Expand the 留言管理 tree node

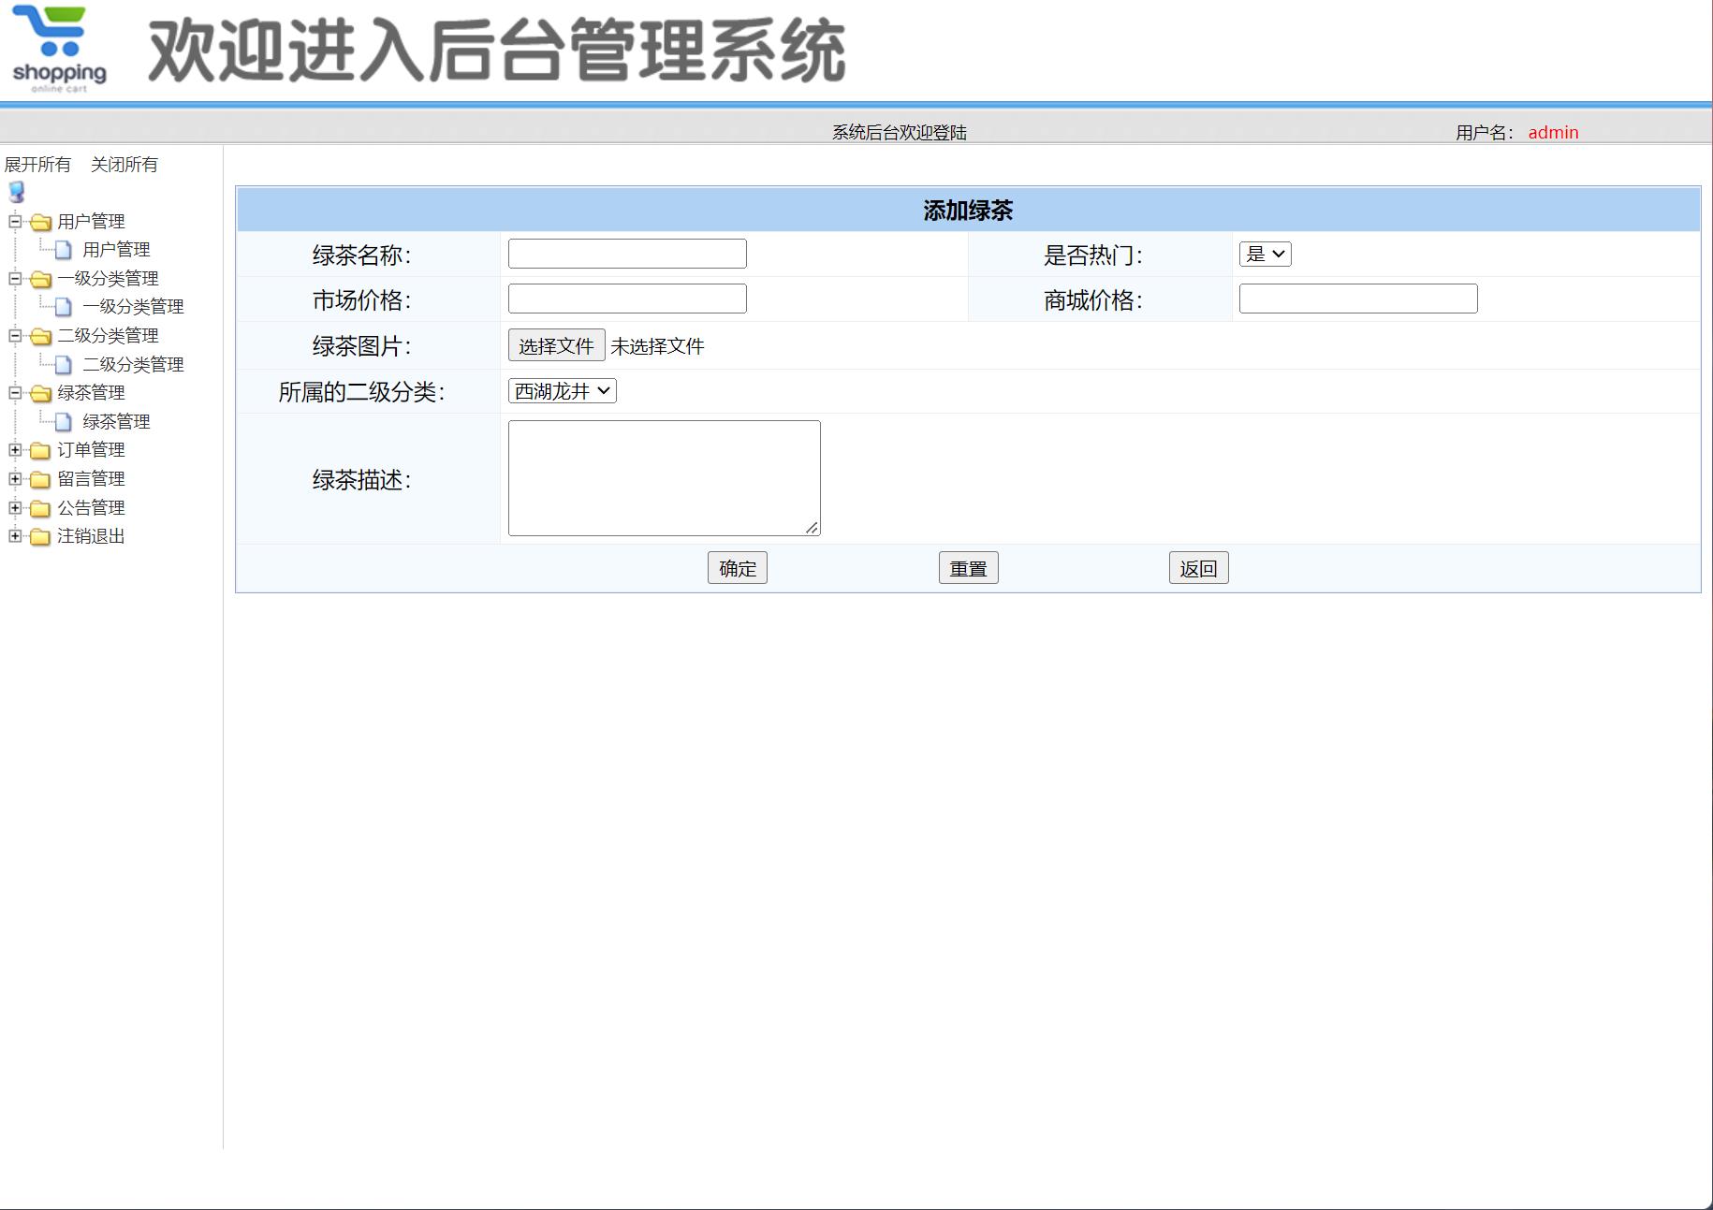coord(13,479)
